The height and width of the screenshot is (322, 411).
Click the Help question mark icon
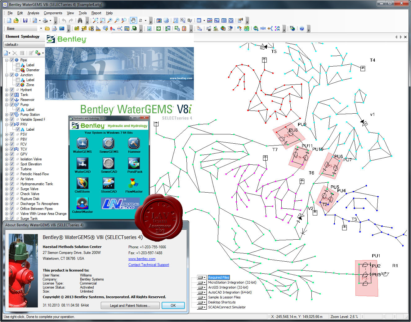302,28
